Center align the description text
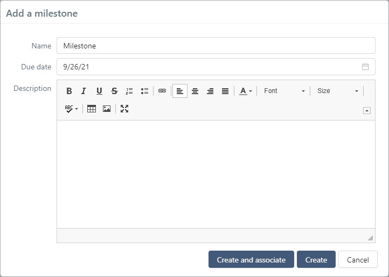 [195, 91]
